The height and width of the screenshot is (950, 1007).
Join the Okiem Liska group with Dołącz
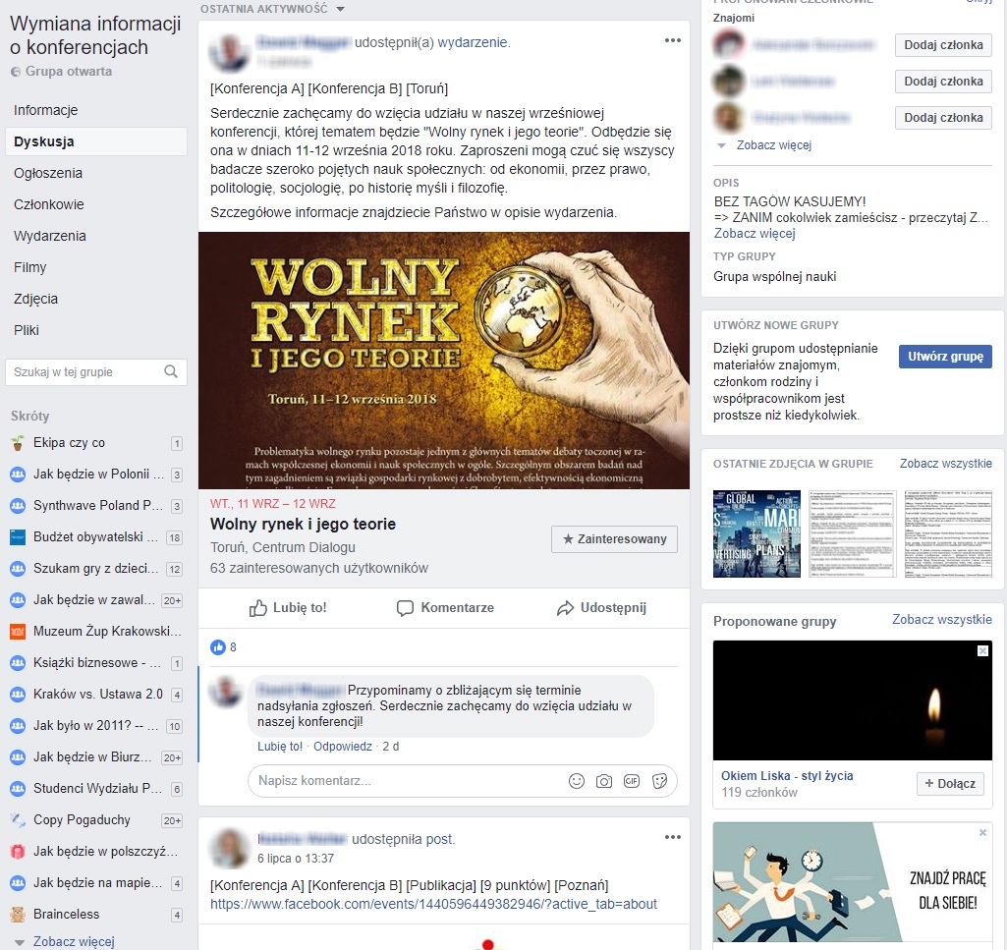pyautogui.click(x=950, y=784)
